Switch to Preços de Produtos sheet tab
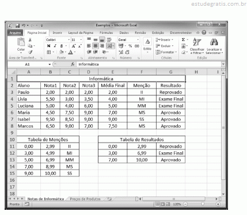Screen dimensions: 247x215 (85, 199)
